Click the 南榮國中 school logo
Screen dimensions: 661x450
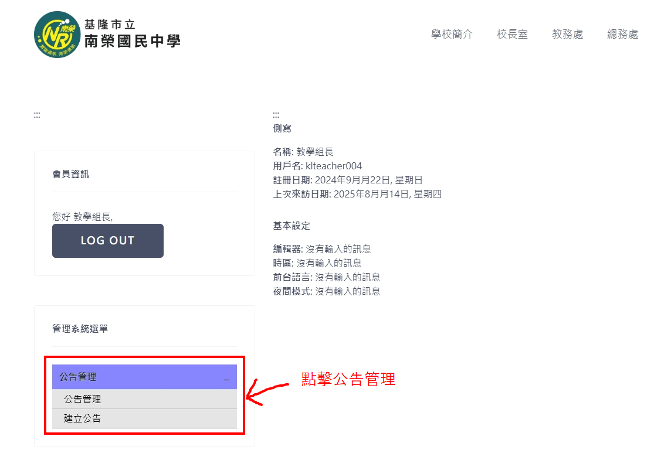[x=56, y=35]
